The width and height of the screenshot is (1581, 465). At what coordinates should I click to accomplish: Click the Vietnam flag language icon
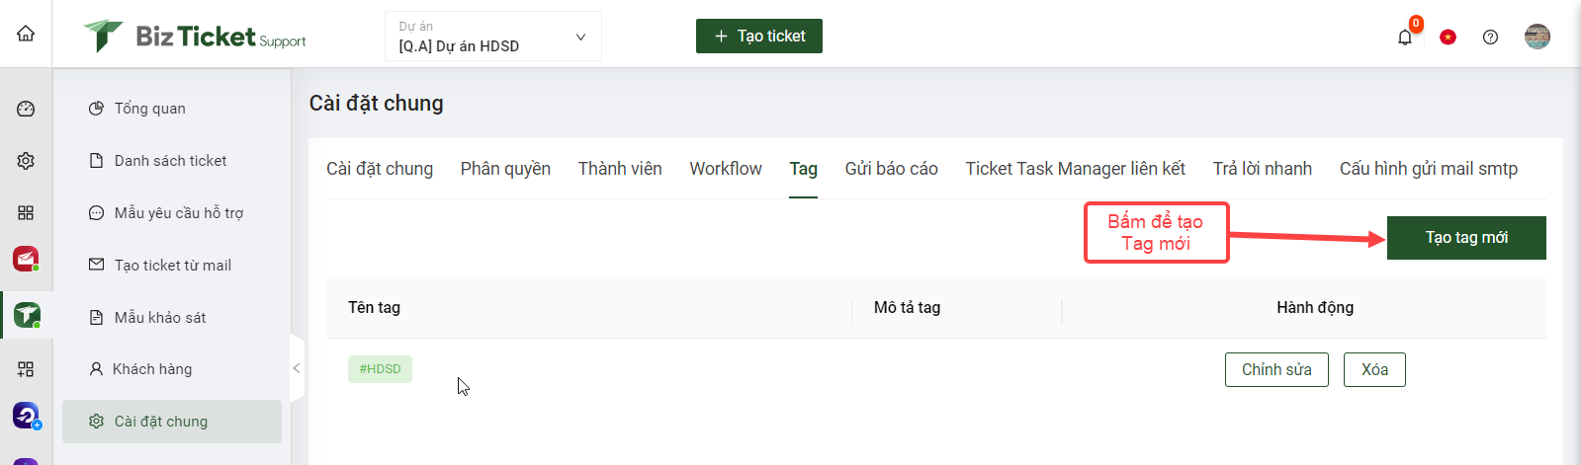click(x=1448, y=38)
